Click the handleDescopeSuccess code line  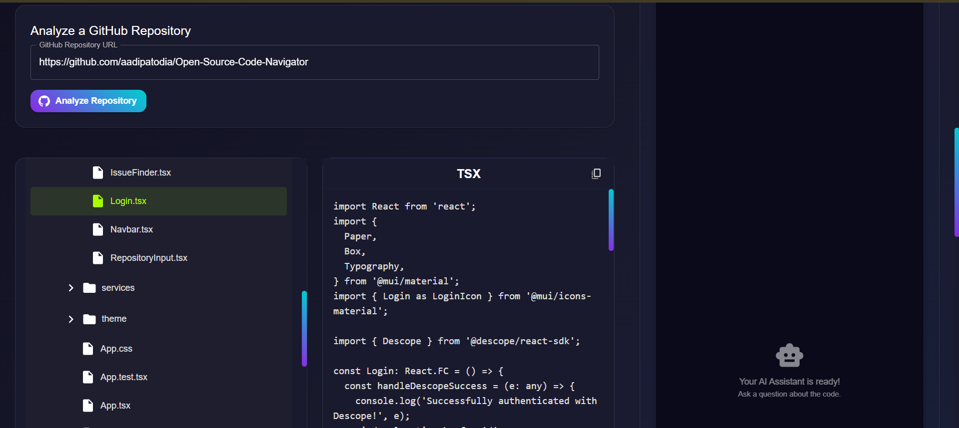tap(460, 386)
